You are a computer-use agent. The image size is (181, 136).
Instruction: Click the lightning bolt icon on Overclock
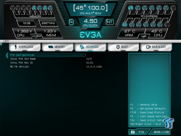(16, 47)
